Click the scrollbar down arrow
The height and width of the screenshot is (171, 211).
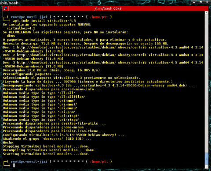coord(207,167)
